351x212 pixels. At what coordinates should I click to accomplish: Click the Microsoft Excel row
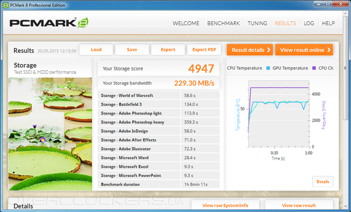[x=158, y=167]
